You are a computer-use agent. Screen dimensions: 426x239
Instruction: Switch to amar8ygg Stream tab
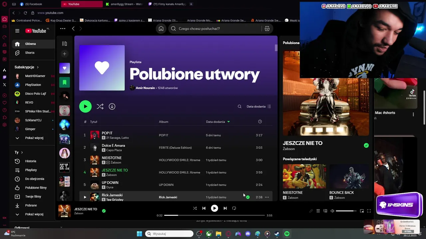point(124,4)
